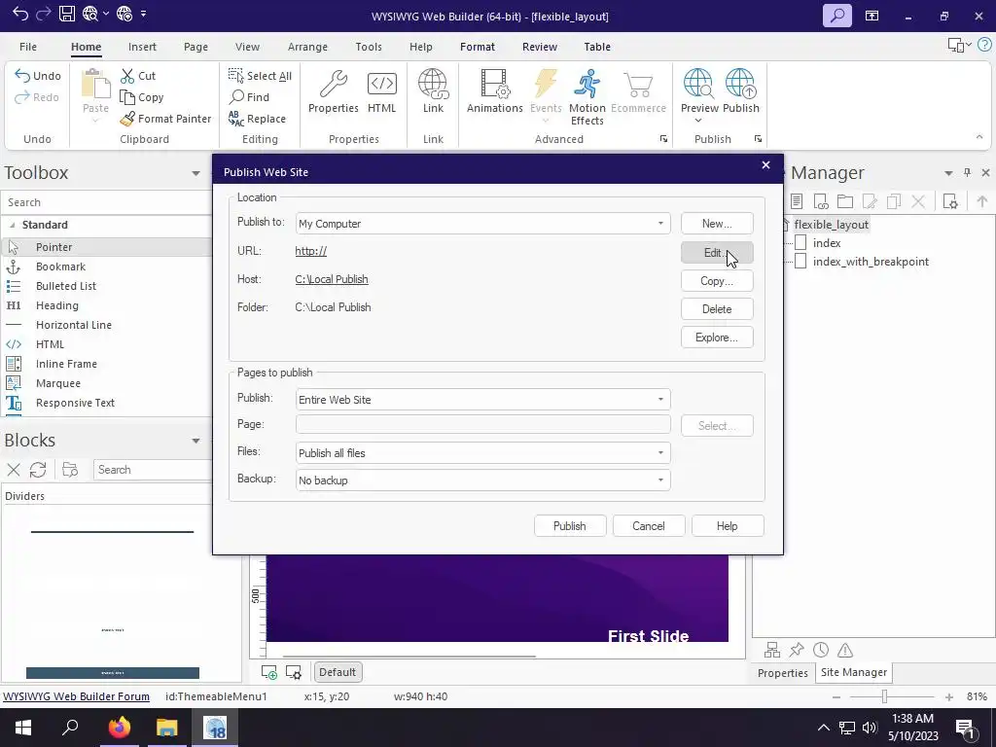996x747 pixels.
Task: Click the Save disk icon in title bar
Action: click(x=67, y=14)
